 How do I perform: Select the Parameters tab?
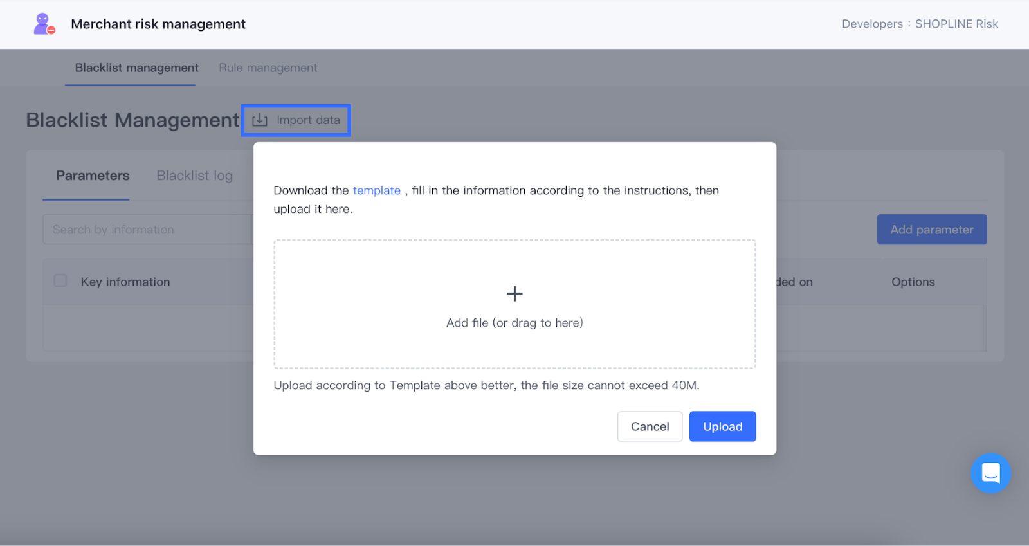click(93, 176)
